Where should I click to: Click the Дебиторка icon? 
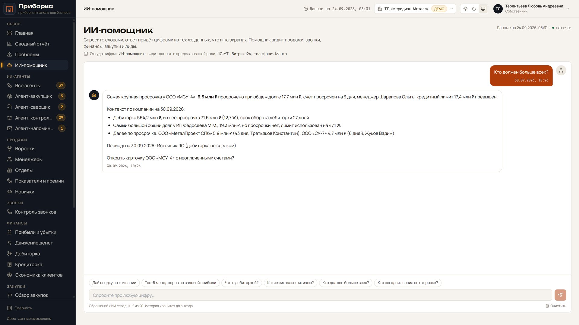click(x=9, y=254)
